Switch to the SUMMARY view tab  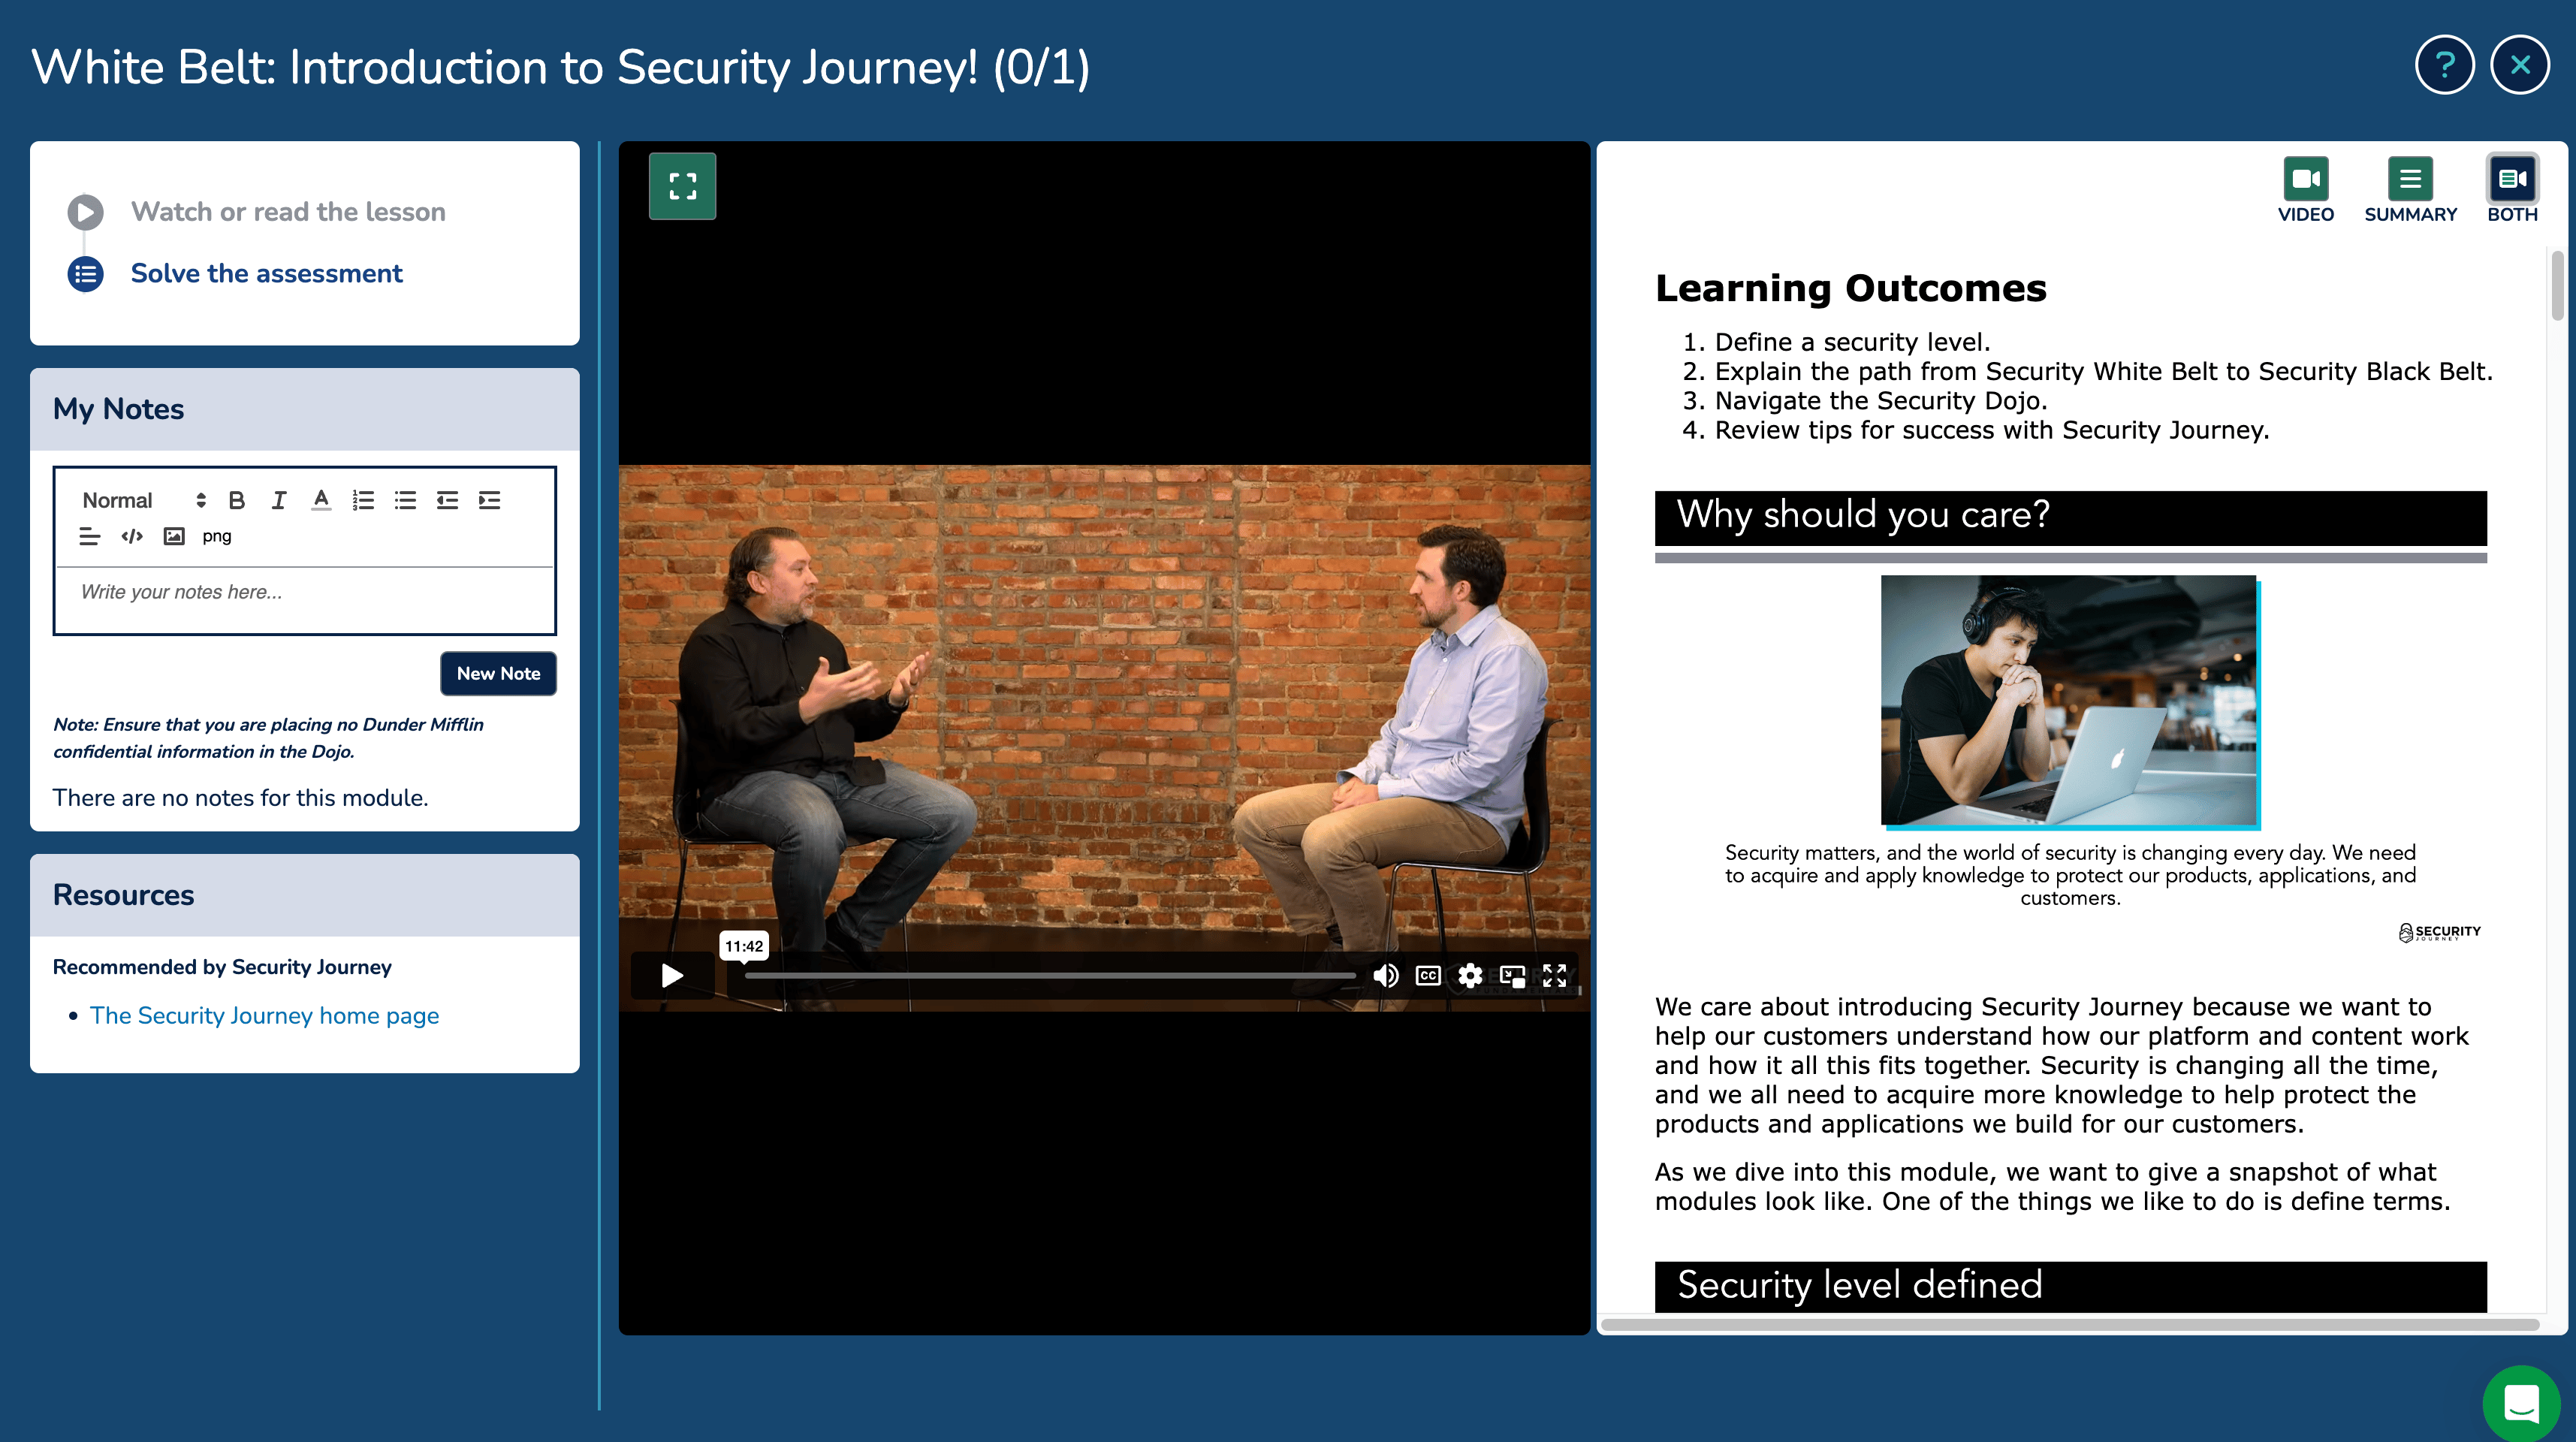click(2409, 189)
